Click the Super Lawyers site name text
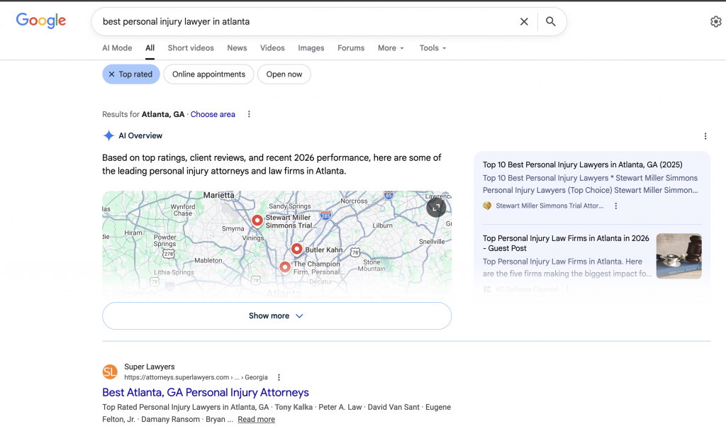 pos(149,367)
